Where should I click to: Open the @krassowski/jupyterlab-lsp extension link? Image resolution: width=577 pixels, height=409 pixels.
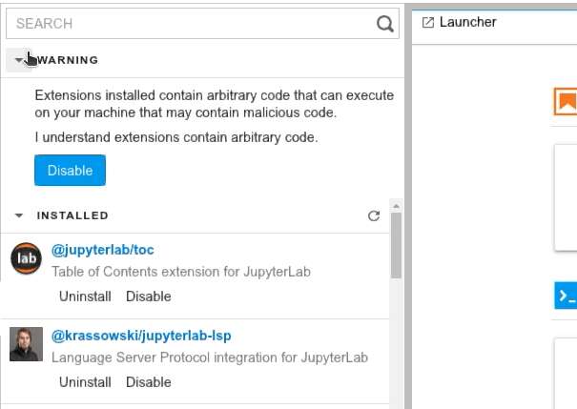click(141, 336)
